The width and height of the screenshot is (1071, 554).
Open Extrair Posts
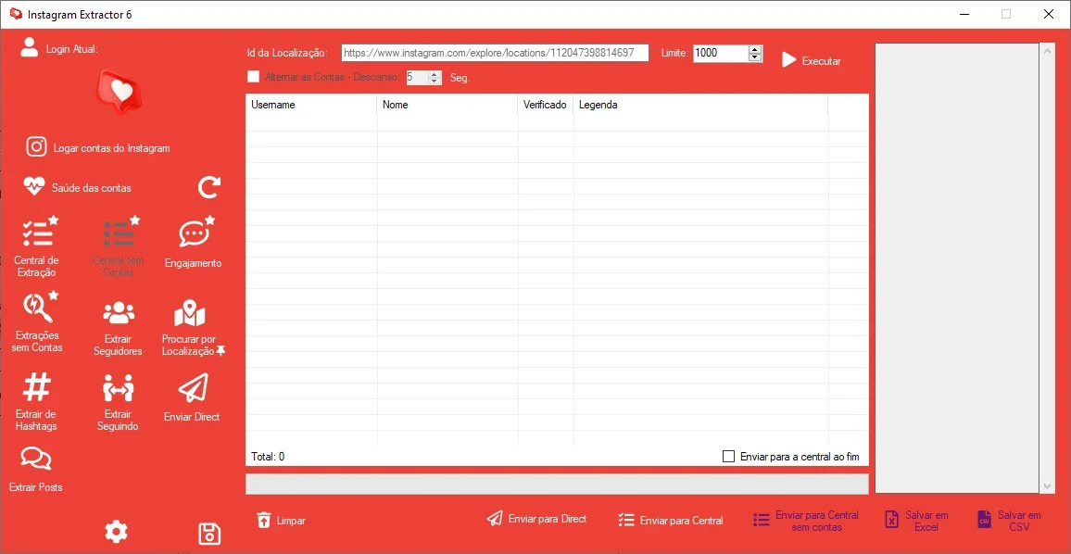[x=35, y=470]
